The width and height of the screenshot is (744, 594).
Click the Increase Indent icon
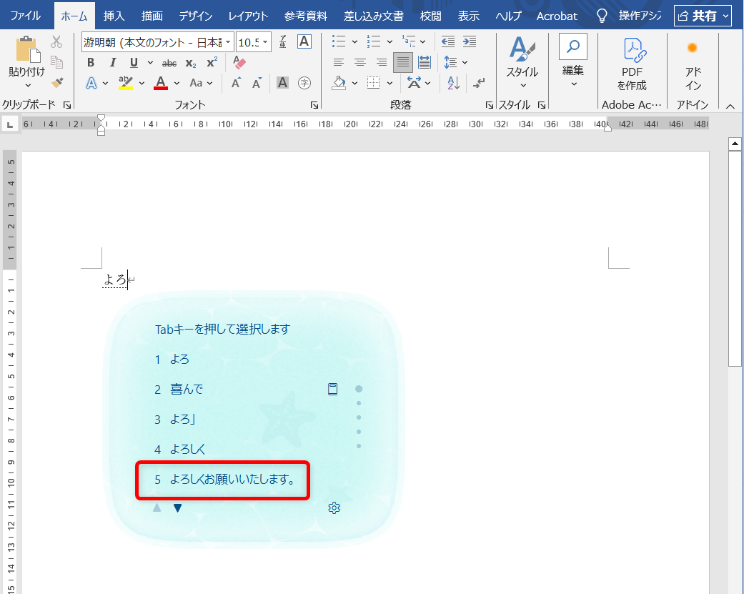pos(470,41)
